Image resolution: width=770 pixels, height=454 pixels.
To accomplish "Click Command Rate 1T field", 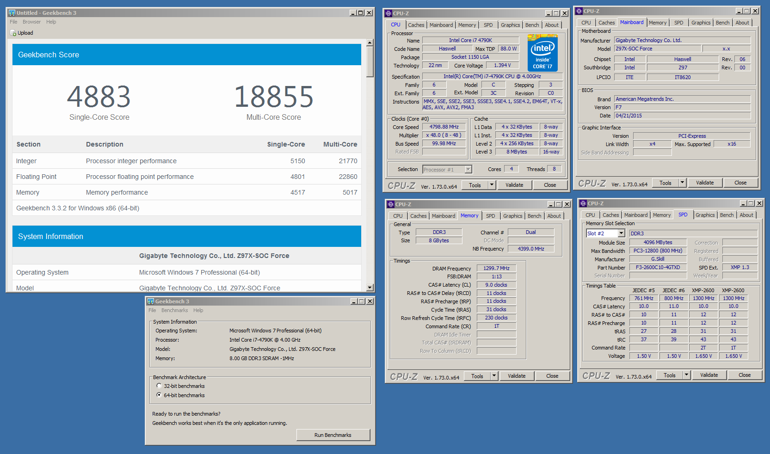I will (x=496, y=326).
